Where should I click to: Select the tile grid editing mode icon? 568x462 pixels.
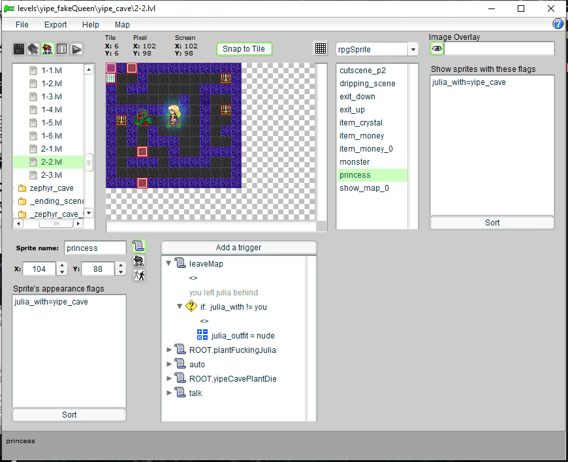point(19,49)
